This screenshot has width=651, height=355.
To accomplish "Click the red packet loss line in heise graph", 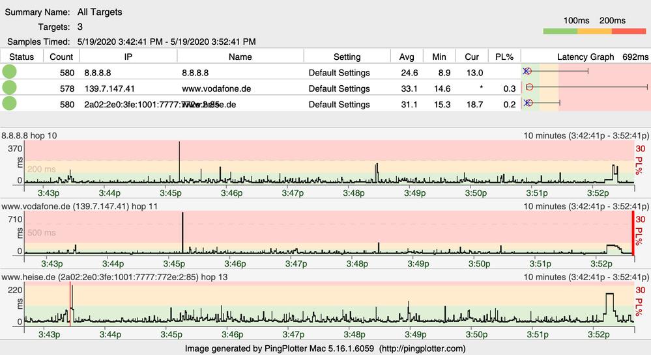I will [x=70, y=304].
